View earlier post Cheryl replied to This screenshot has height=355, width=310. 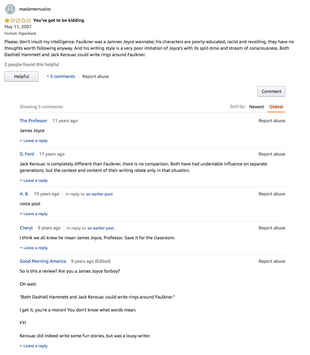coord(101,228)
